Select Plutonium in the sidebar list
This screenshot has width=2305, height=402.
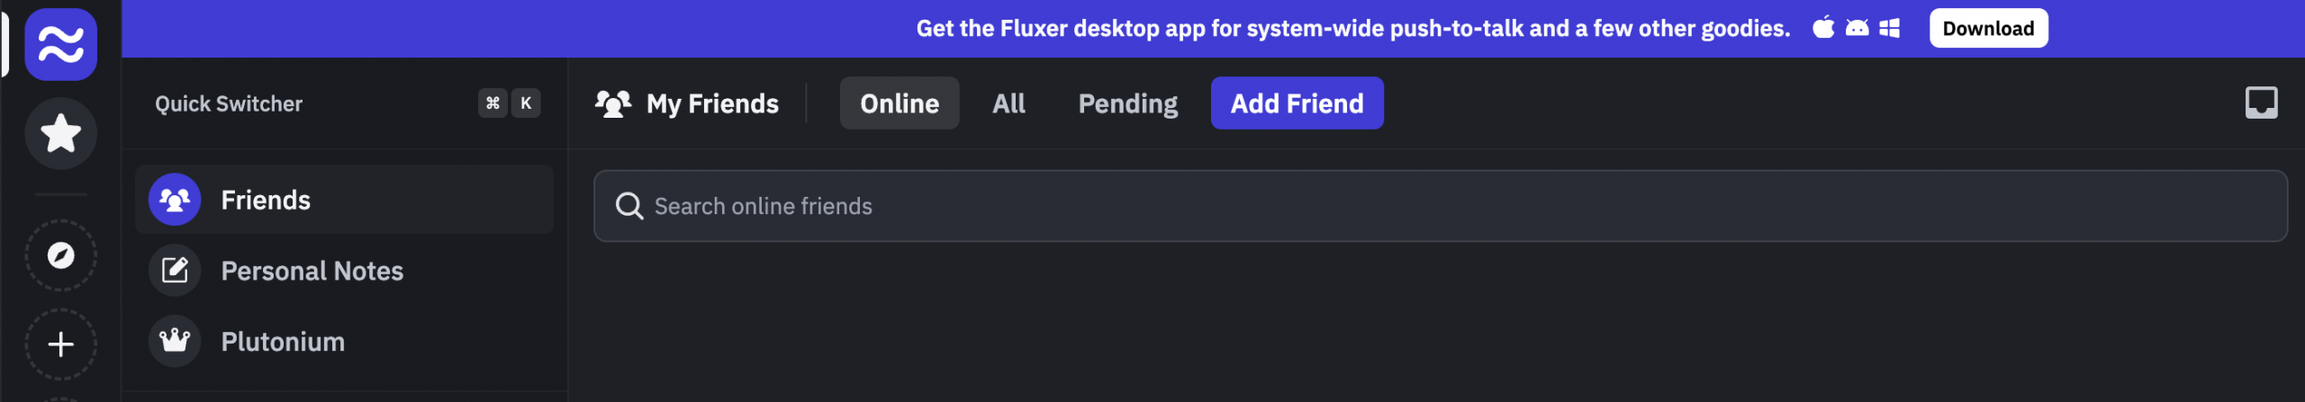(x=283, y=342)
